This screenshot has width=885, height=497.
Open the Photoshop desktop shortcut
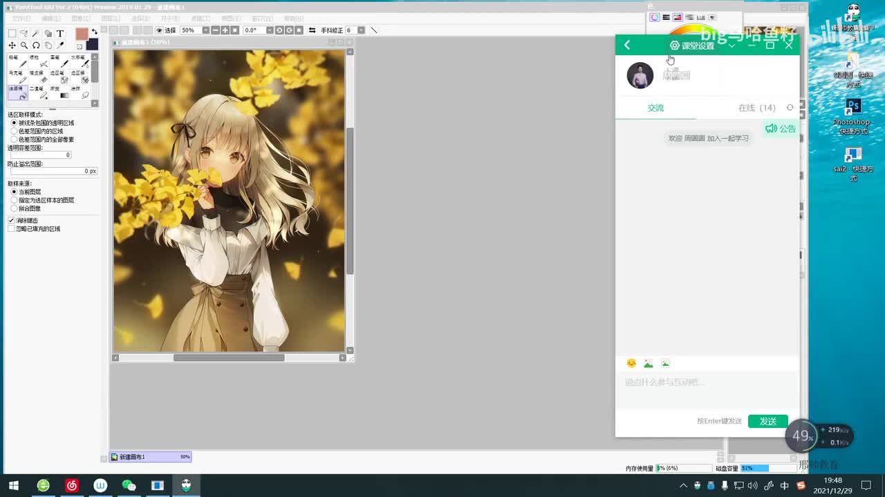[853, 116]
